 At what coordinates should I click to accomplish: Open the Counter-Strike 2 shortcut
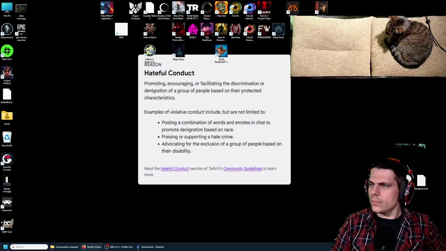(150, 11)
